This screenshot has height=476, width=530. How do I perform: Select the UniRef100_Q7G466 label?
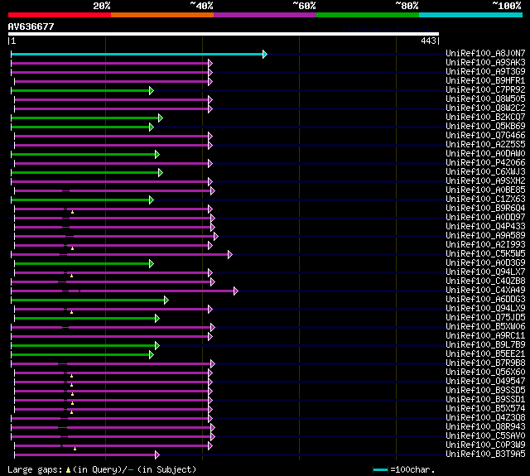click(x=485, y=136)
